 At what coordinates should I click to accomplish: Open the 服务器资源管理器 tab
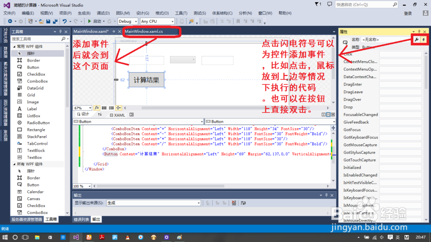point(27,219)
